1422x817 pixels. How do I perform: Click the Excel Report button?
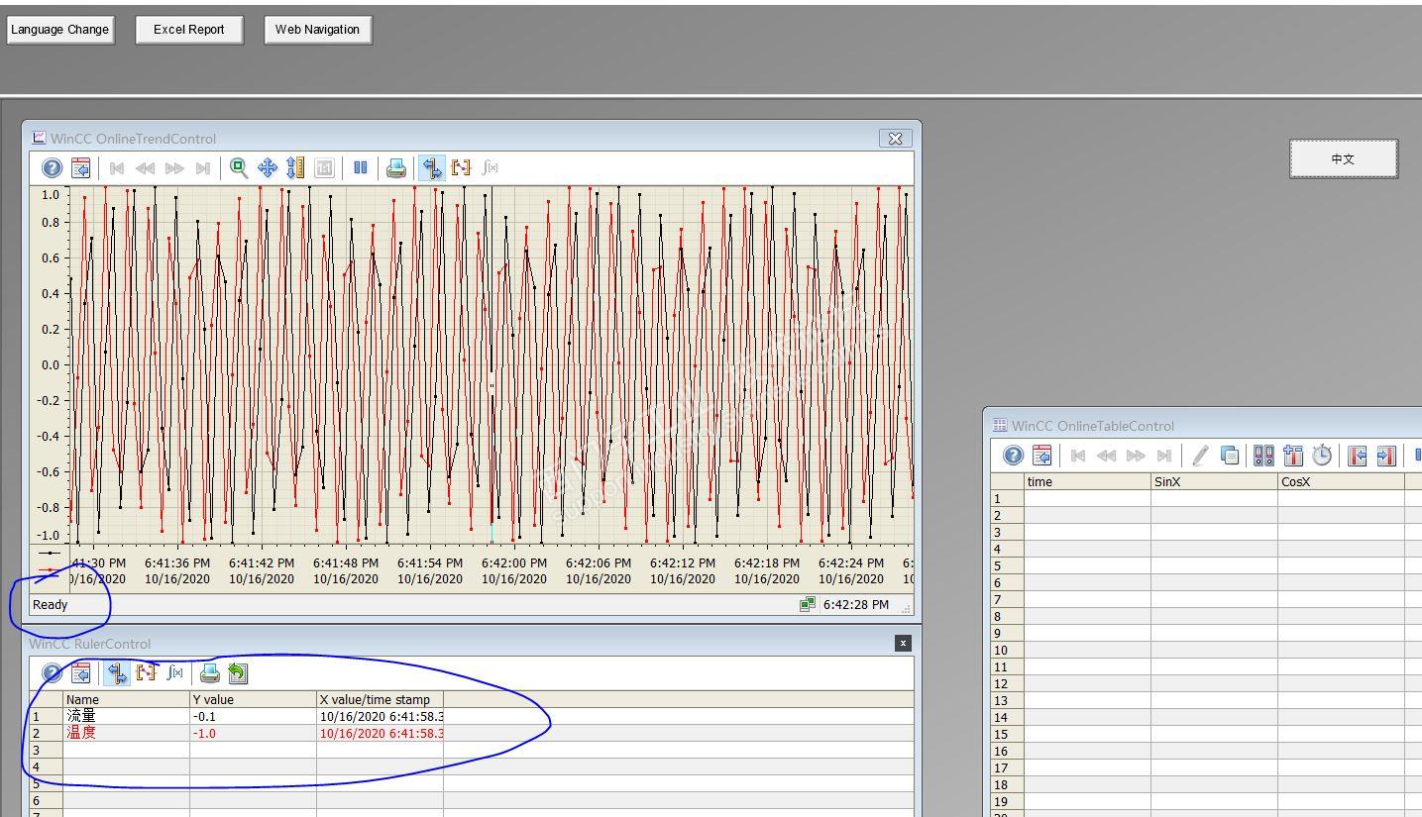188,30
